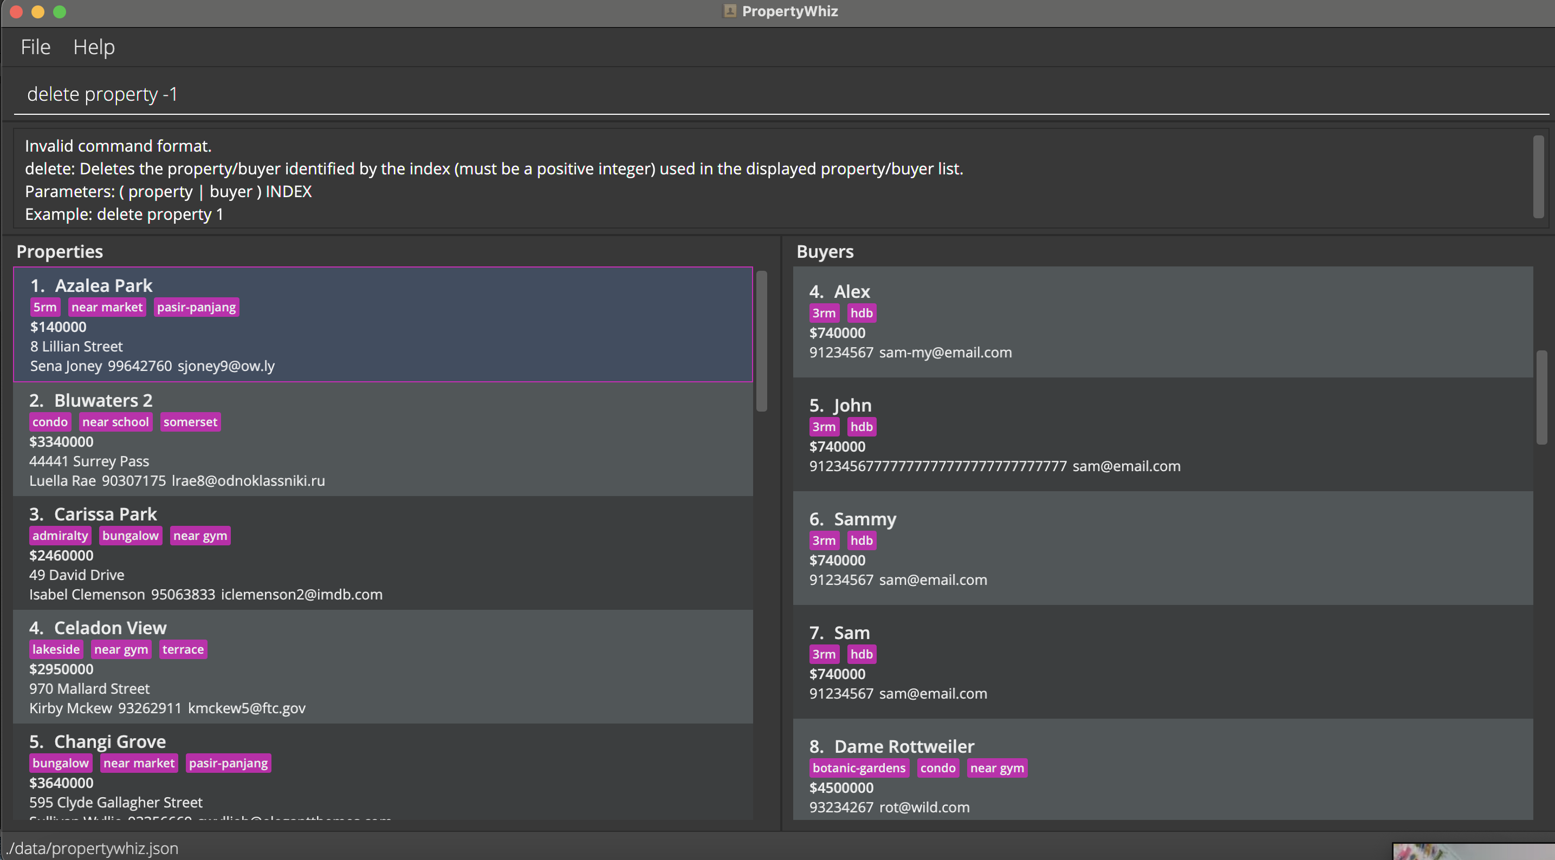
Task: Click the Buyers list scrollbar thumb
Action: (1541, 397)
